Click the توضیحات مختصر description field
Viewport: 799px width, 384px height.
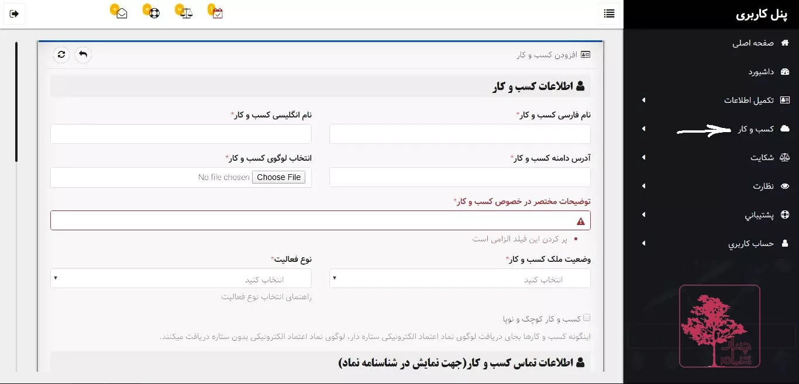click(321, 220)
